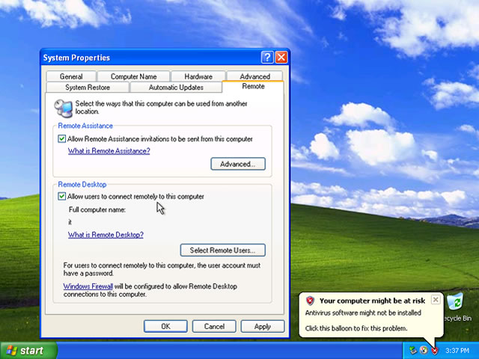Screen dimensions: 479x359
Task: Open the Computer Name tab
Action: 133,76
